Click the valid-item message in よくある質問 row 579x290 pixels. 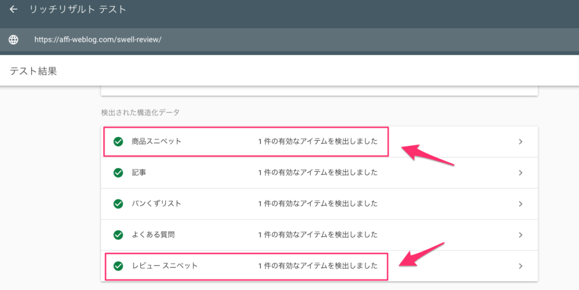click(318, 234)
